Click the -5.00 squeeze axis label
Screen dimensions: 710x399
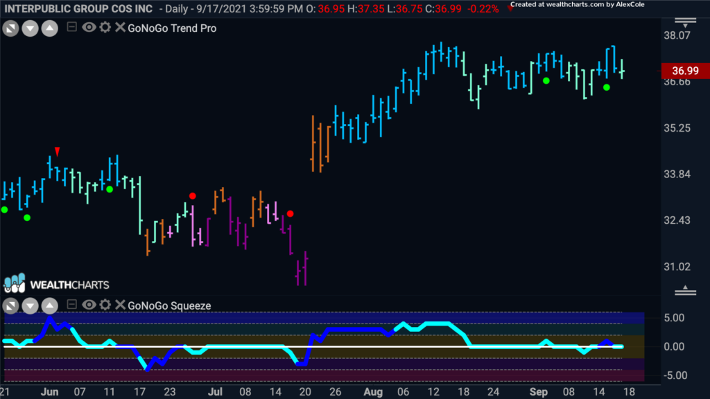tap(674, 375)
